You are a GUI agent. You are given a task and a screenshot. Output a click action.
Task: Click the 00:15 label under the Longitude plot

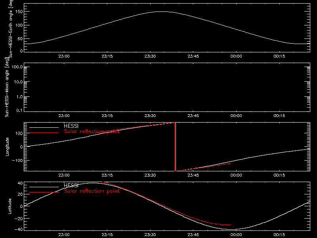[x=279, y=175]
